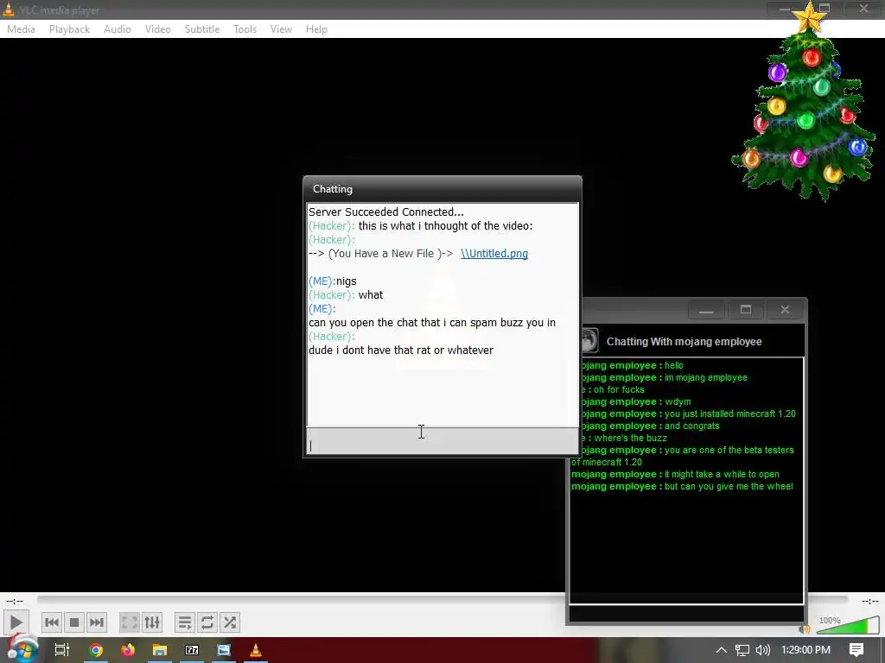Viewport: 885px width, 663px height.
Task: Click the mojang employee chat input box
Action: pyautogui.click(x=686, y=614)
